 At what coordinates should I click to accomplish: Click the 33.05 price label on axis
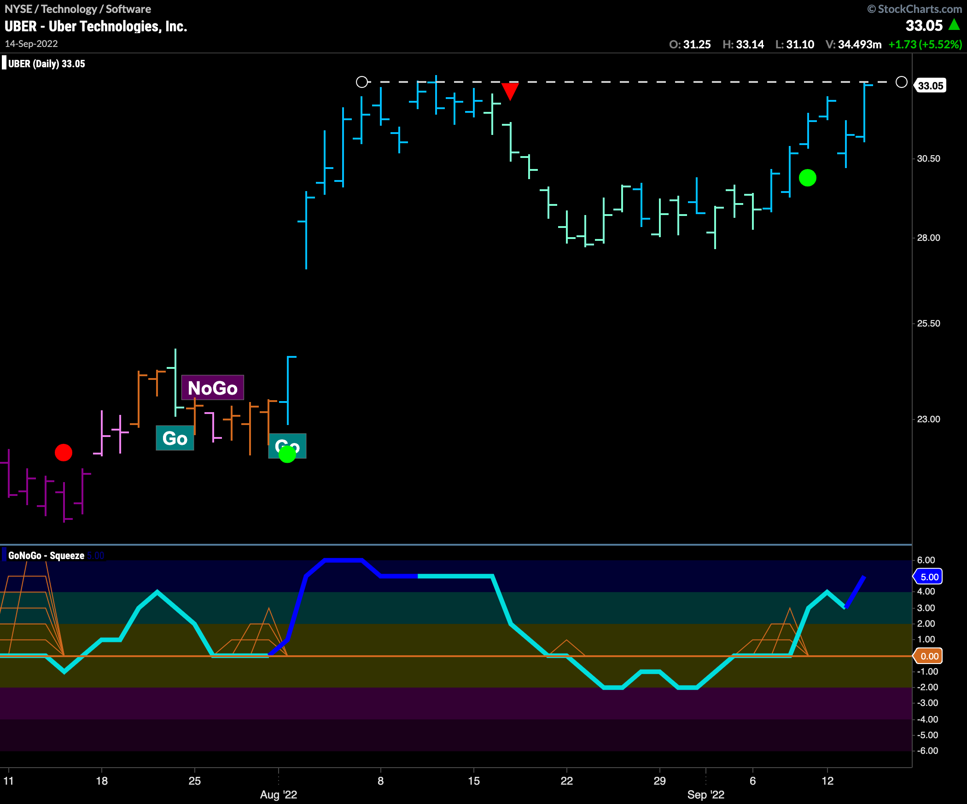click(930, 86)
